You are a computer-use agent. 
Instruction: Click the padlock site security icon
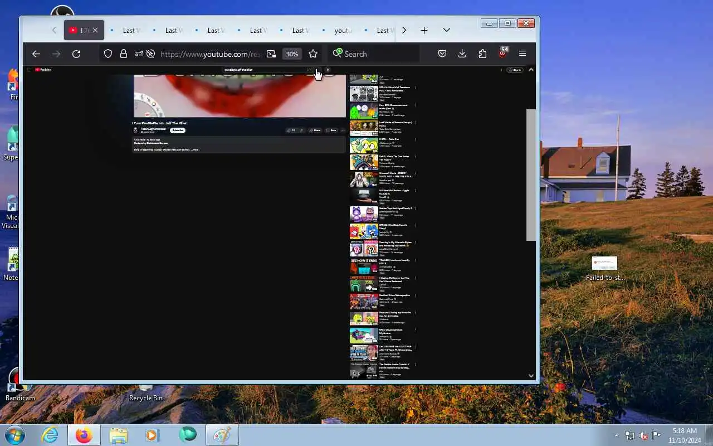coord(124,54)
